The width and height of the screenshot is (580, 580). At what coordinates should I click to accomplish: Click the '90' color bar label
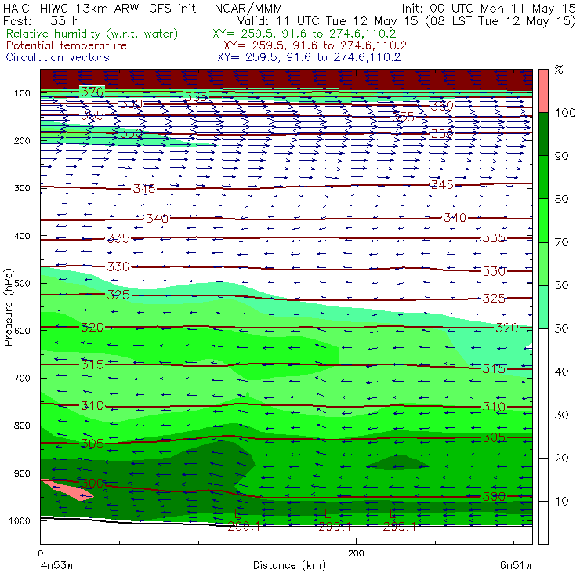[561, 156]
